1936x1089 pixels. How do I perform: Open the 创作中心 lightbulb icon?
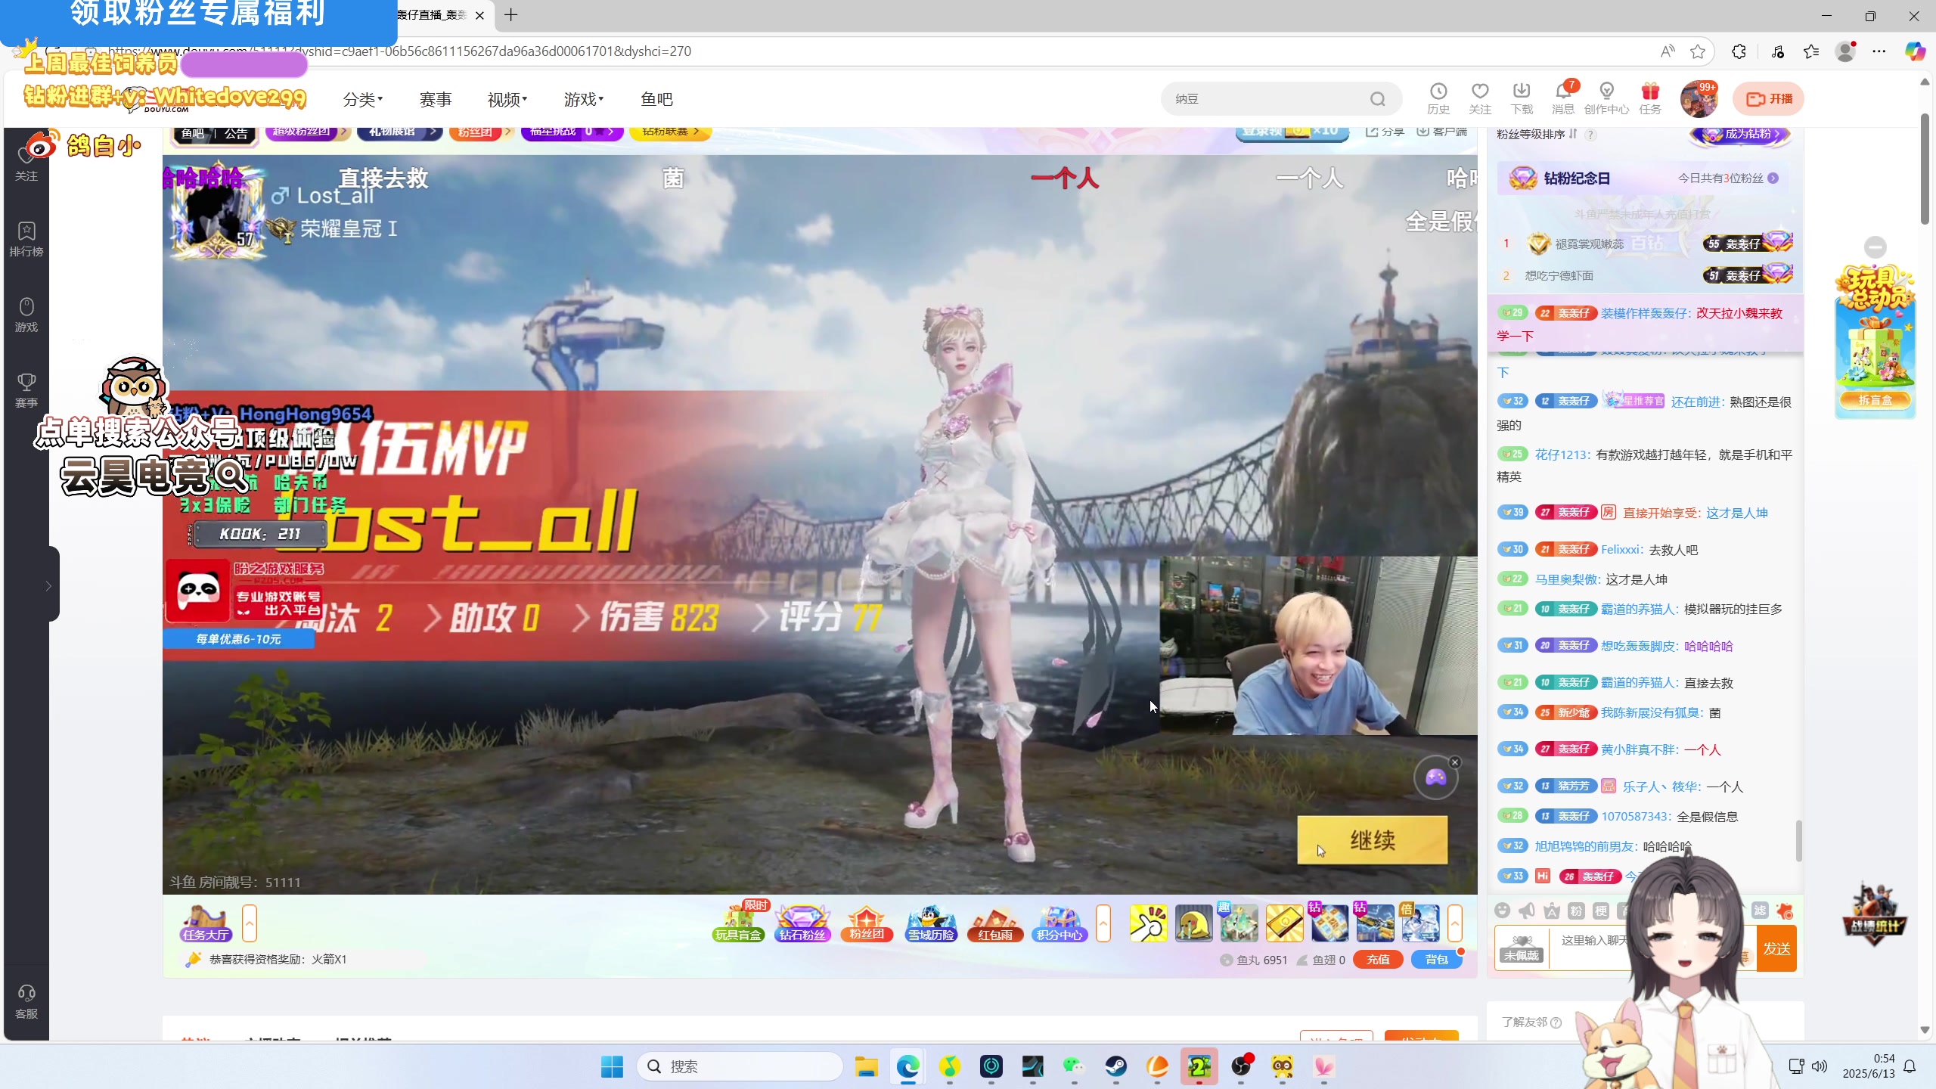pos(1606,98)
